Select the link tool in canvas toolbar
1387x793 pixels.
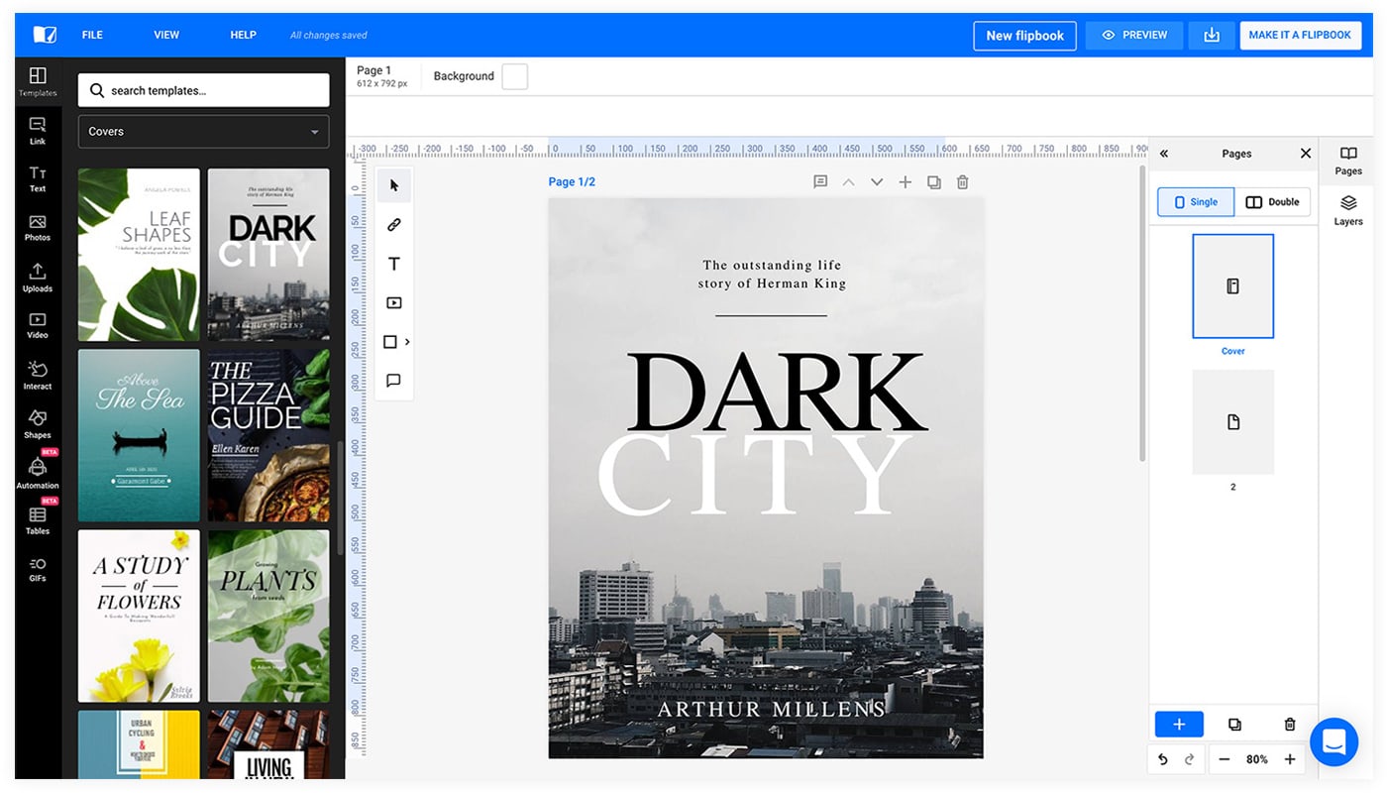[x=393, y=225]
